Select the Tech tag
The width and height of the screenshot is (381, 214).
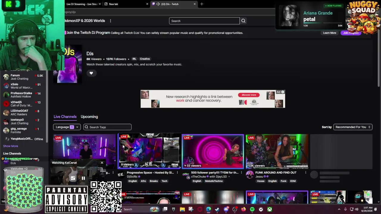[x=164, y=181]
